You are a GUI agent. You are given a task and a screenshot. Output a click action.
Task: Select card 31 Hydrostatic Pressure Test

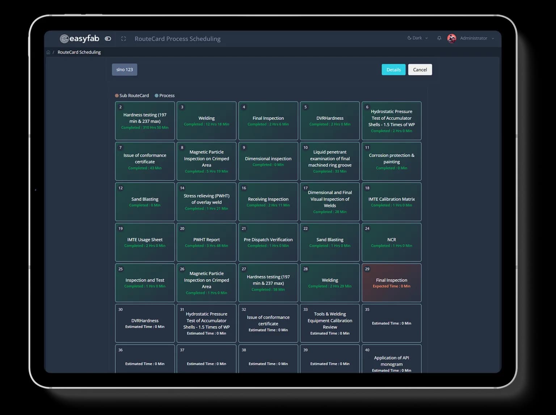pyautogui.click(x=206, y=323)
